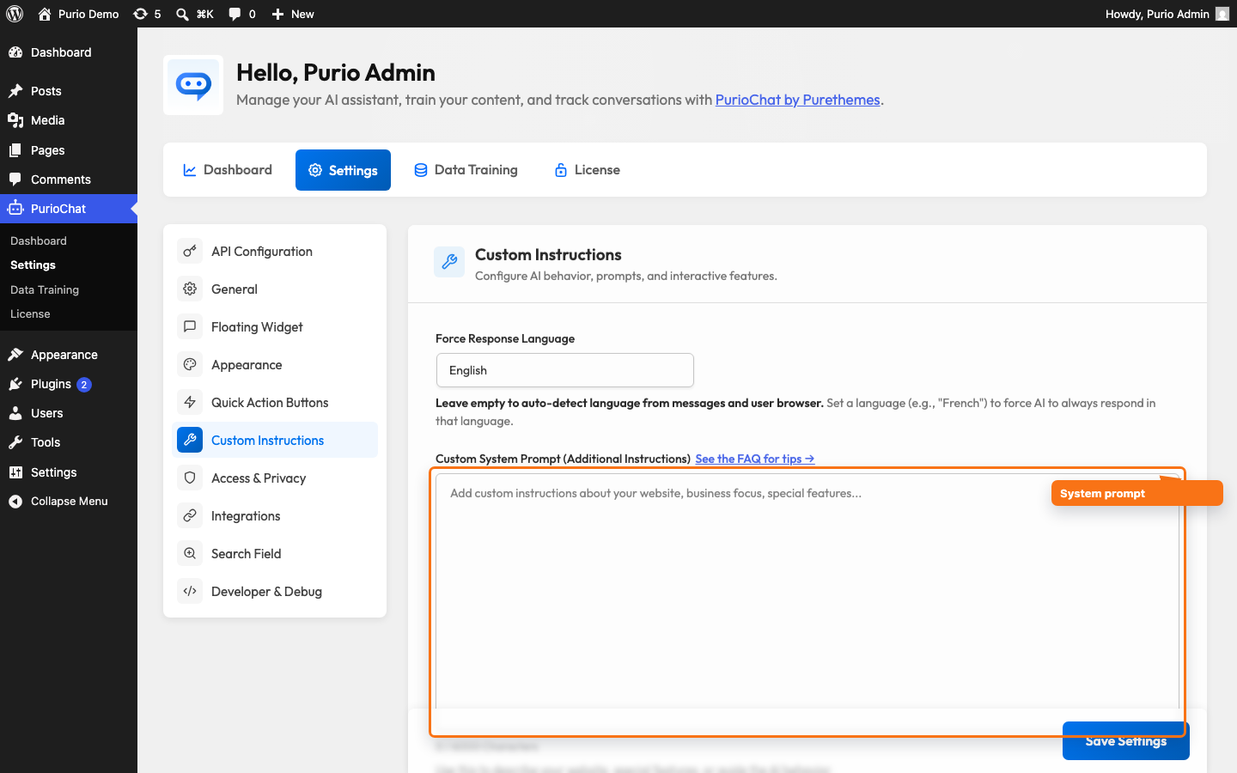
Task: Click the Access & Privacy shield icon
Action: pyautogui.click(x=190, y=478)
